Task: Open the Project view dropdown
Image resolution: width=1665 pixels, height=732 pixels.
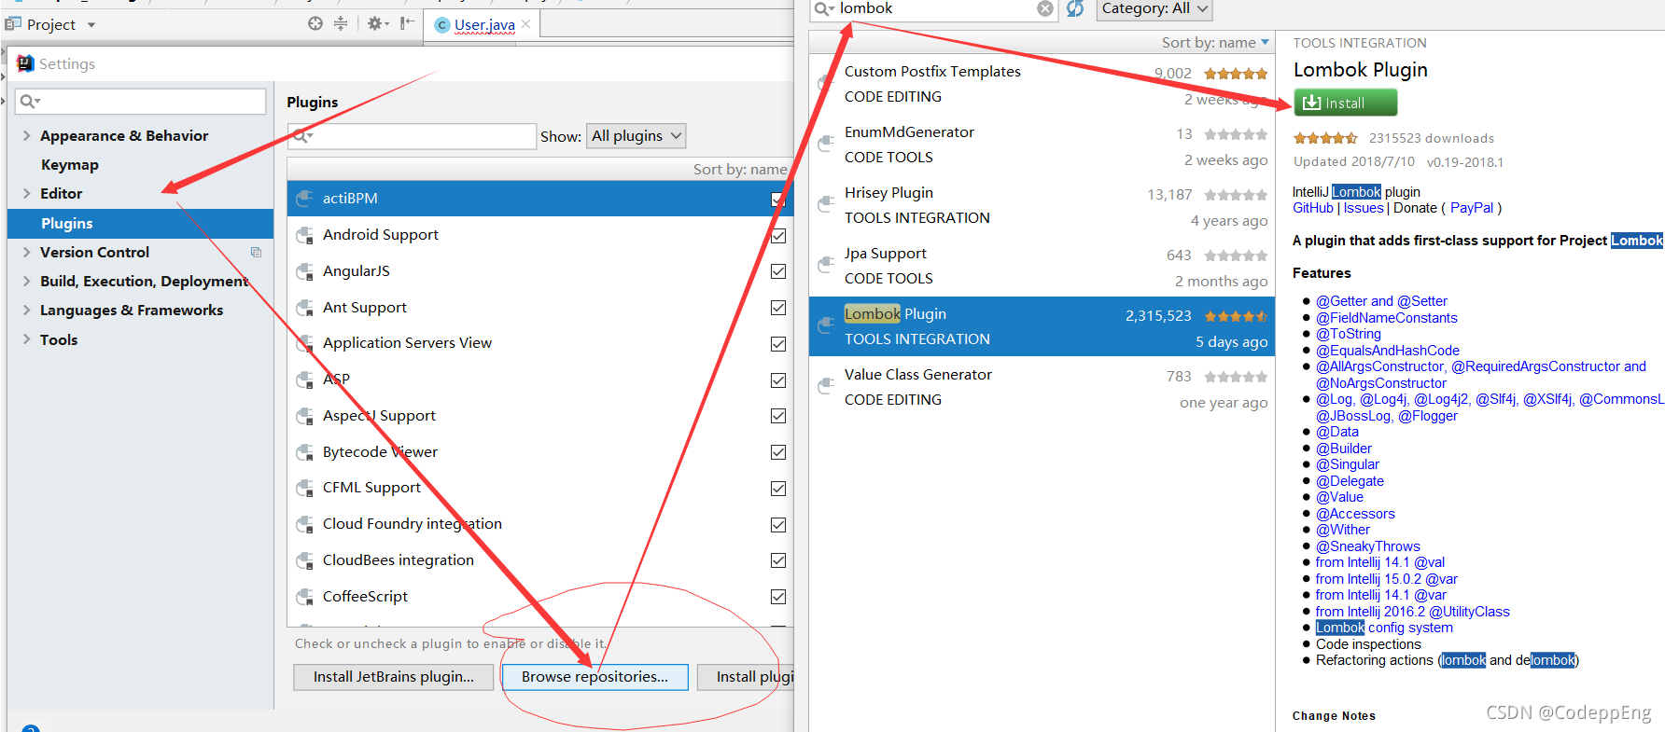Action: pos(91,25)
